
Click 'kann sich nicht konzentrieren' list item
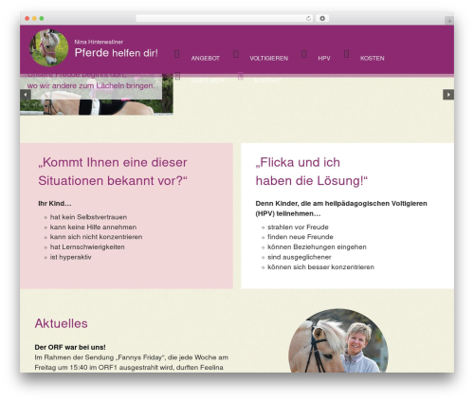(x=96, y=237)
